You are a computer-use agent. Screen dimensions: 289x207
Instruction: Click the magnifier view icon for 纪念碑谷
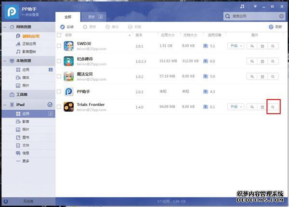pyautogui.click(x=273, y=61)
